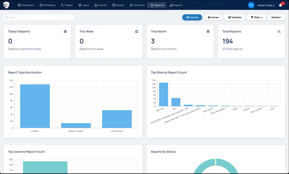Open the Assets navigation item
Screen dimensions: 289x174
[x=118, y=5]
